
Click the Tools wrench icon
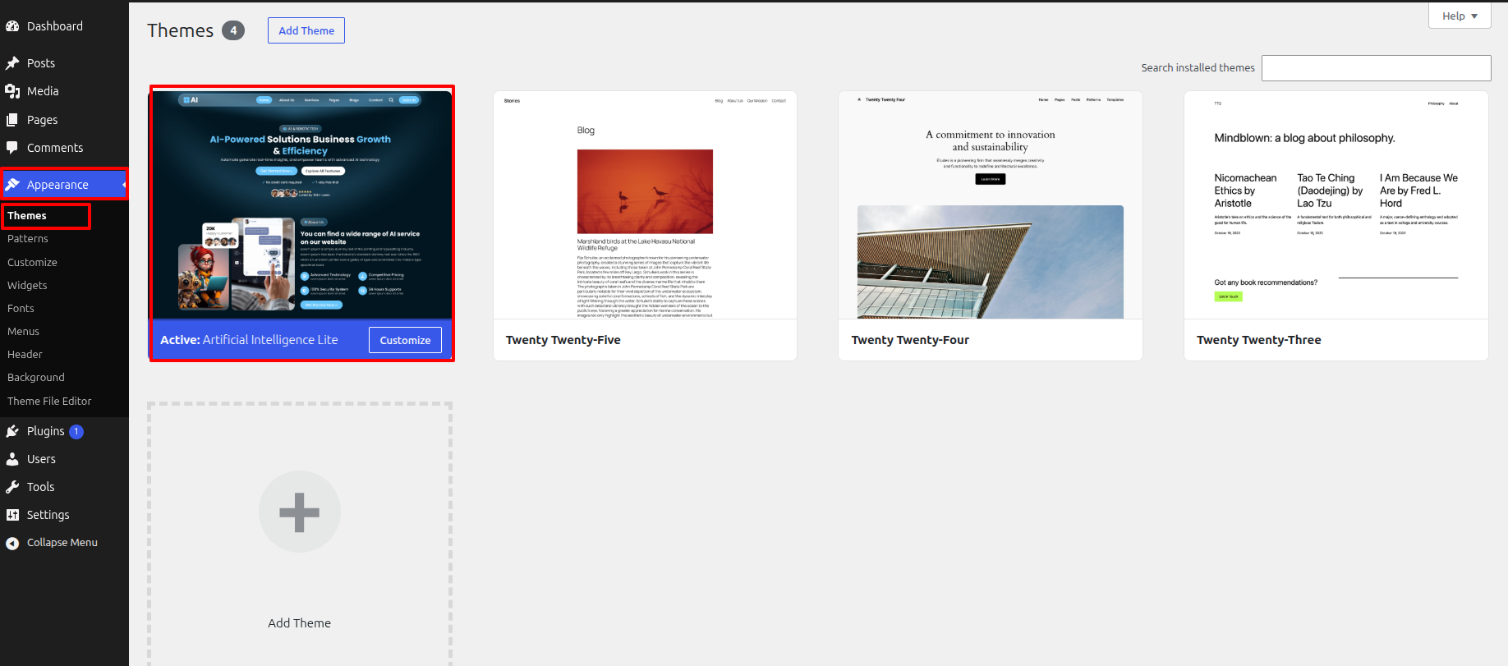tap(12, 487)
